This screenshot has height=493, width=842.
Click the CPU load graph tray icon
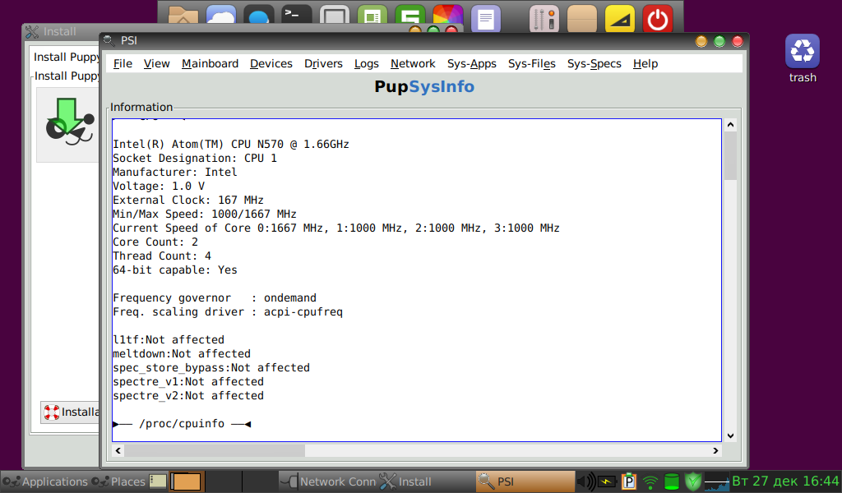(x=716, y=481)
